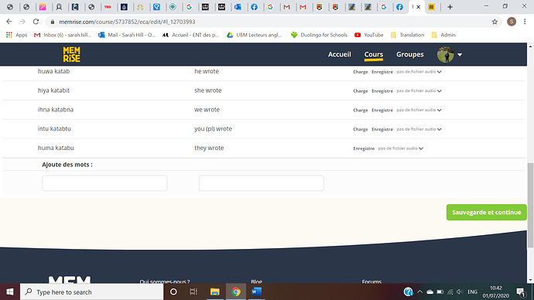Open File Explorer in taskbar
The height and width of the screenshot is (300, 534).
click(214, 291)
